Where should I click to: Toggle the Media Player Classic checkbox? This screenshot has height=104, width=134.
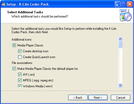pos(14,45)
